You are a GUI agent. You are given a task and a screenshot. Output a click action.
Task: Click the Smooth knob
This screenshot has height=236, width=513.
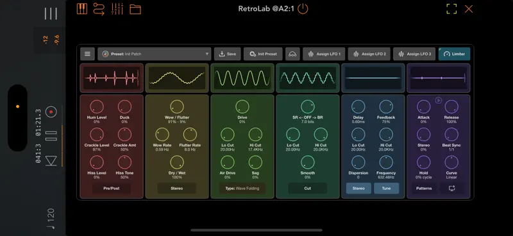click(308, 162)
